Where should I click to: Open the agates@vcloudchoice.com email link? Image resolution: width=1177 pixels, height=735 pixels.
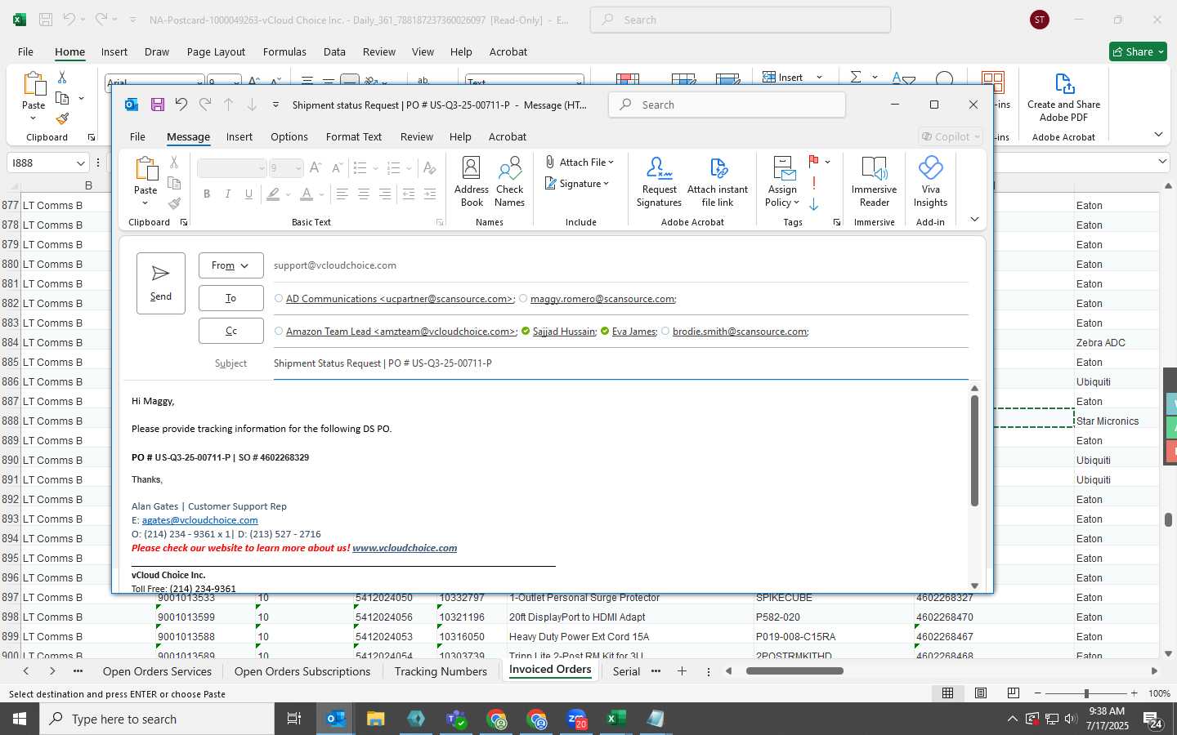pos(199,520)
